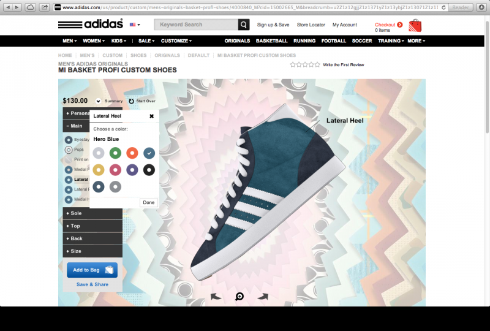Select the purple color swatch

132,170
